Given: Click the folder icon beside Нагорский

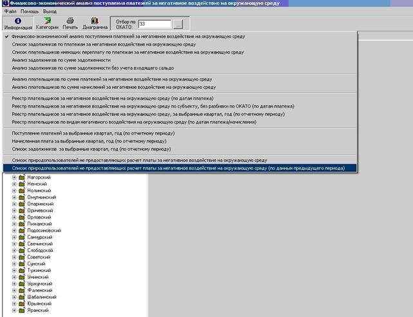Looking at the screenshot, I should (x=23, y=177).
